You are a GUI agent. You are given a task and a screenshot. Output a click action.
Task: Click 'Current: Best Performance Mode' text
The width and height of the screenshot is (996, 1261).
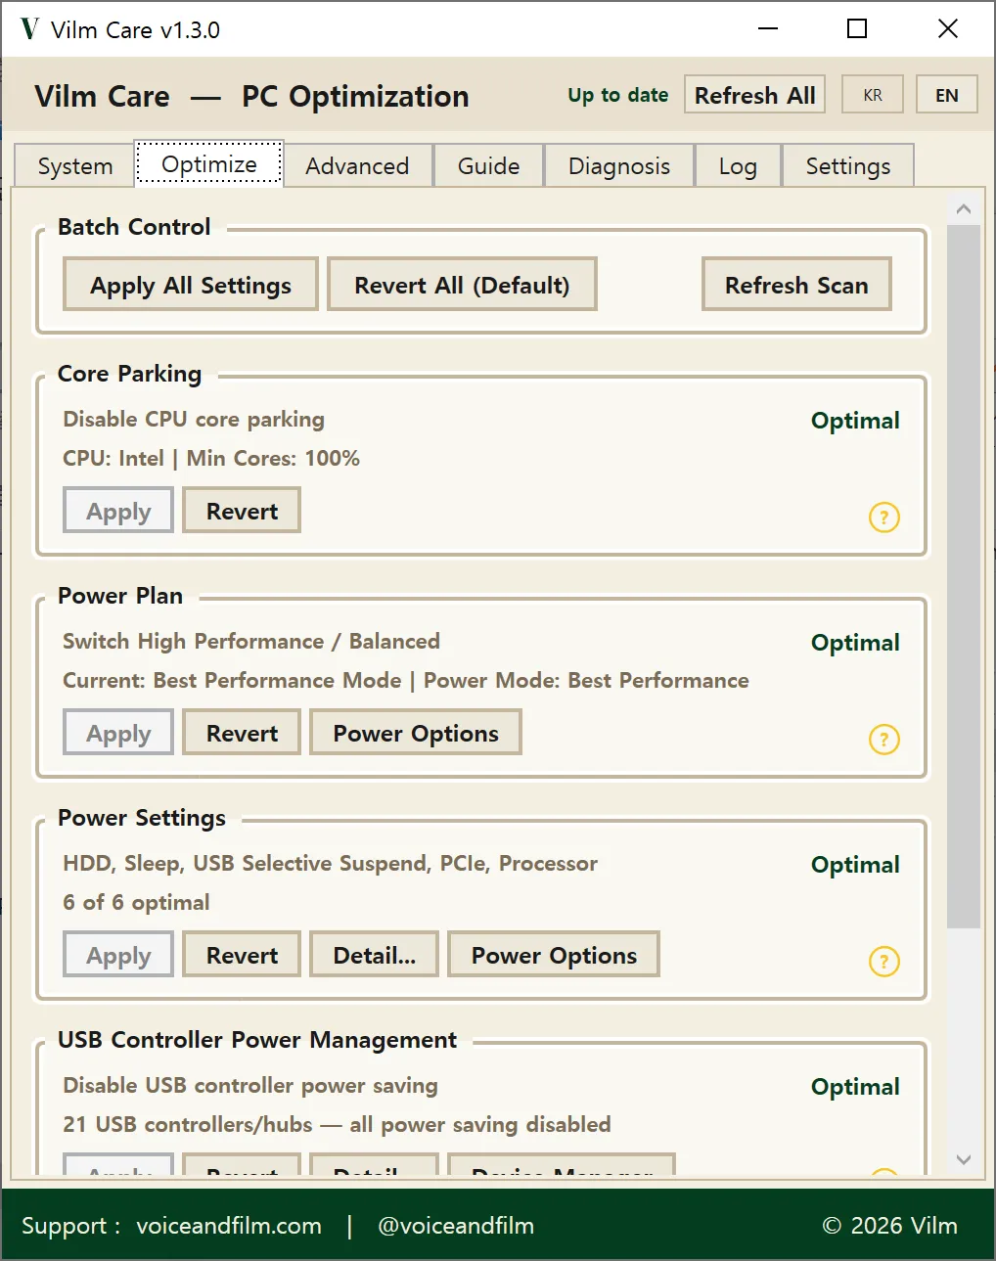click(x=232, y=680)
